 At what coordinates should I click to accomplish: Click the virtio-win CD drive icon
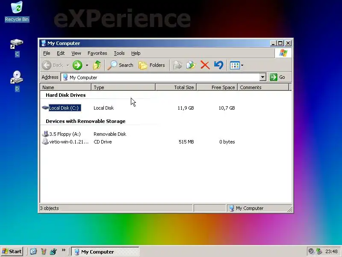(45, 141)
